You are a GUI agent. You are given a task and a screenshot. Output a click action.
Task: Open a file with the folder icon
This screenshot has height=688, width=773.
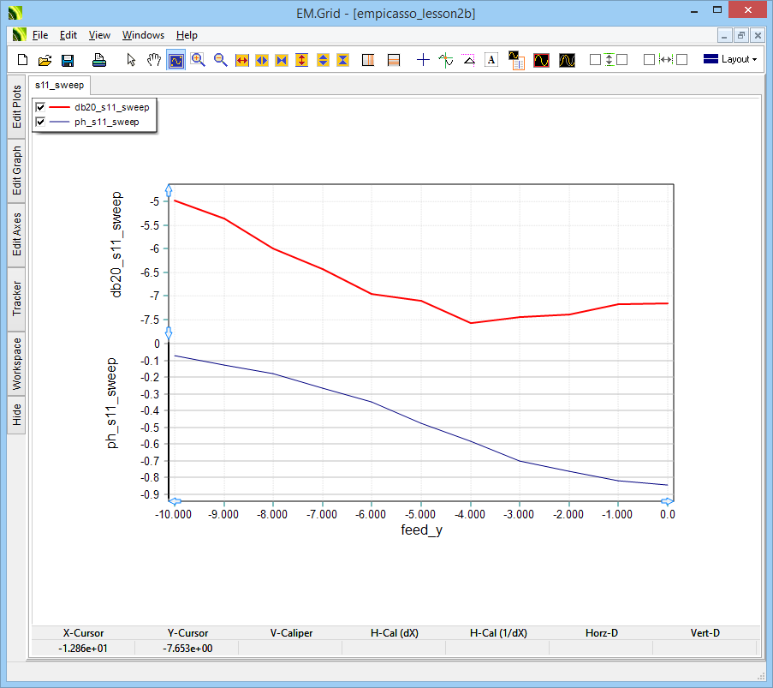(x=45, y=60)
